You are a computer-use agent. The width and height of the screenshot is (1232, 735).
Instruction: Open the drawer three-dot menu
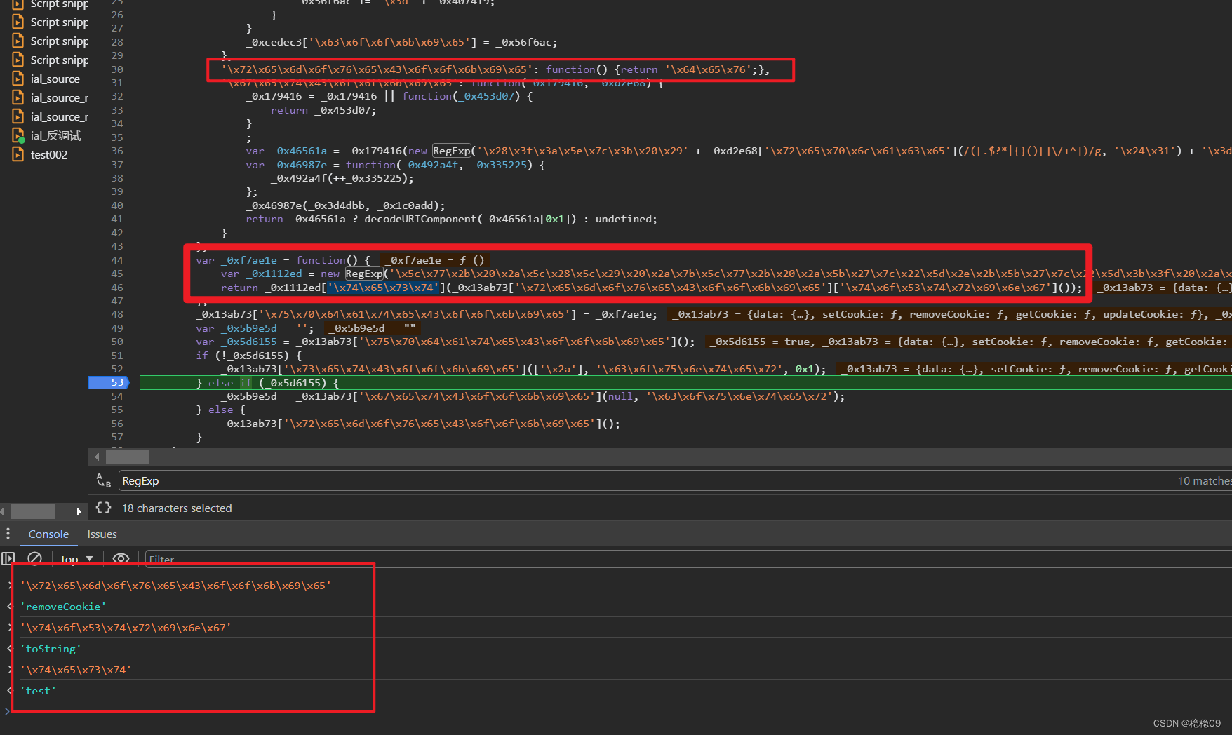pos(8,534)
